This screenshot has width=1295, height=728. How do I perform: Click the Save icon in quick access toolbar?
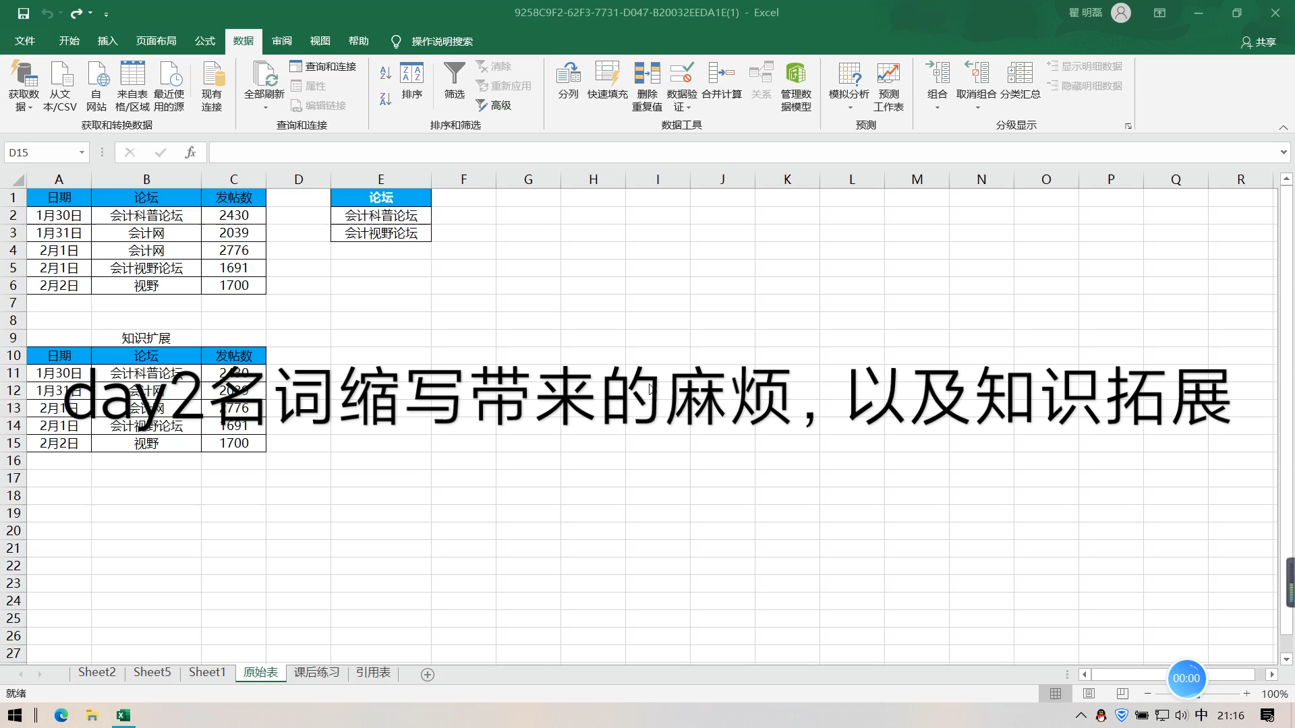click(24, 13)
